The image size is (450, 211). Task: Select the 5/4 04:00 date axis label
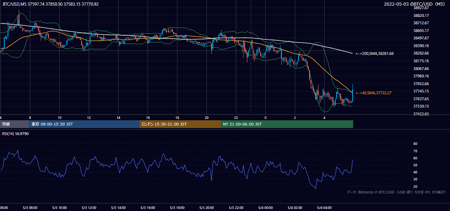325,208
